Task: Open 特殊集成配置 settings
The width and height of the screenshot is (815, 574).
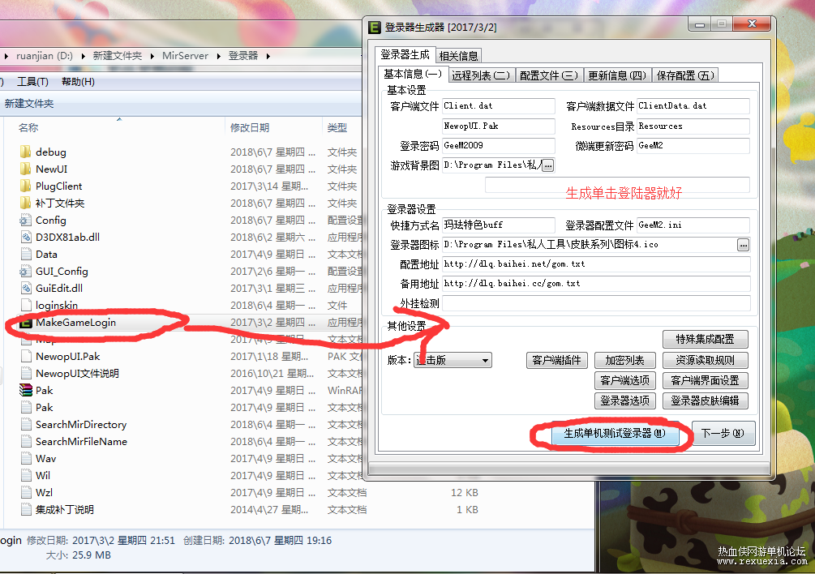Action: pyautogui.click(x=706, y=339)
